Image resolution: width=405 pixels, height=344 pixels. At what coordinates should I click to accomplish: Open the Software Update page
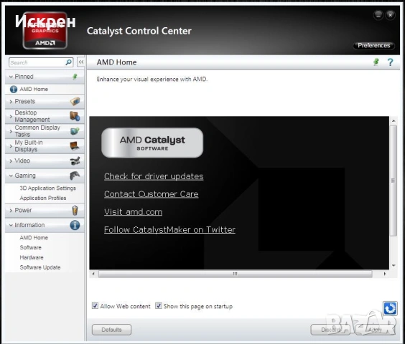pos(40,267)
